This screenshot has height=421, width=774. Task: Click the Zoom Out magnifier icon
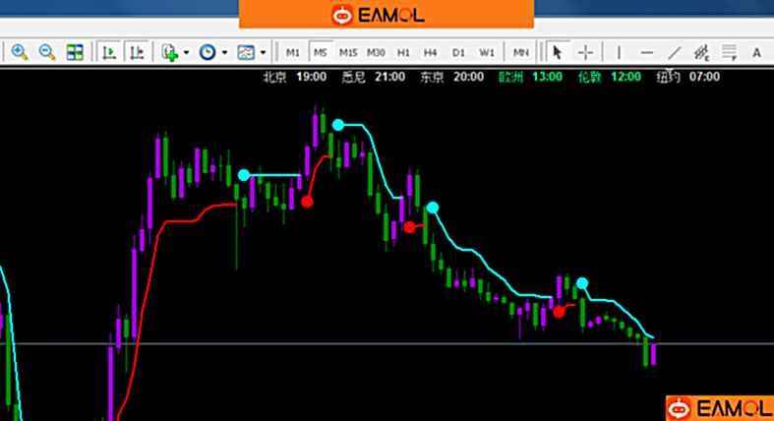pos(46,52)
